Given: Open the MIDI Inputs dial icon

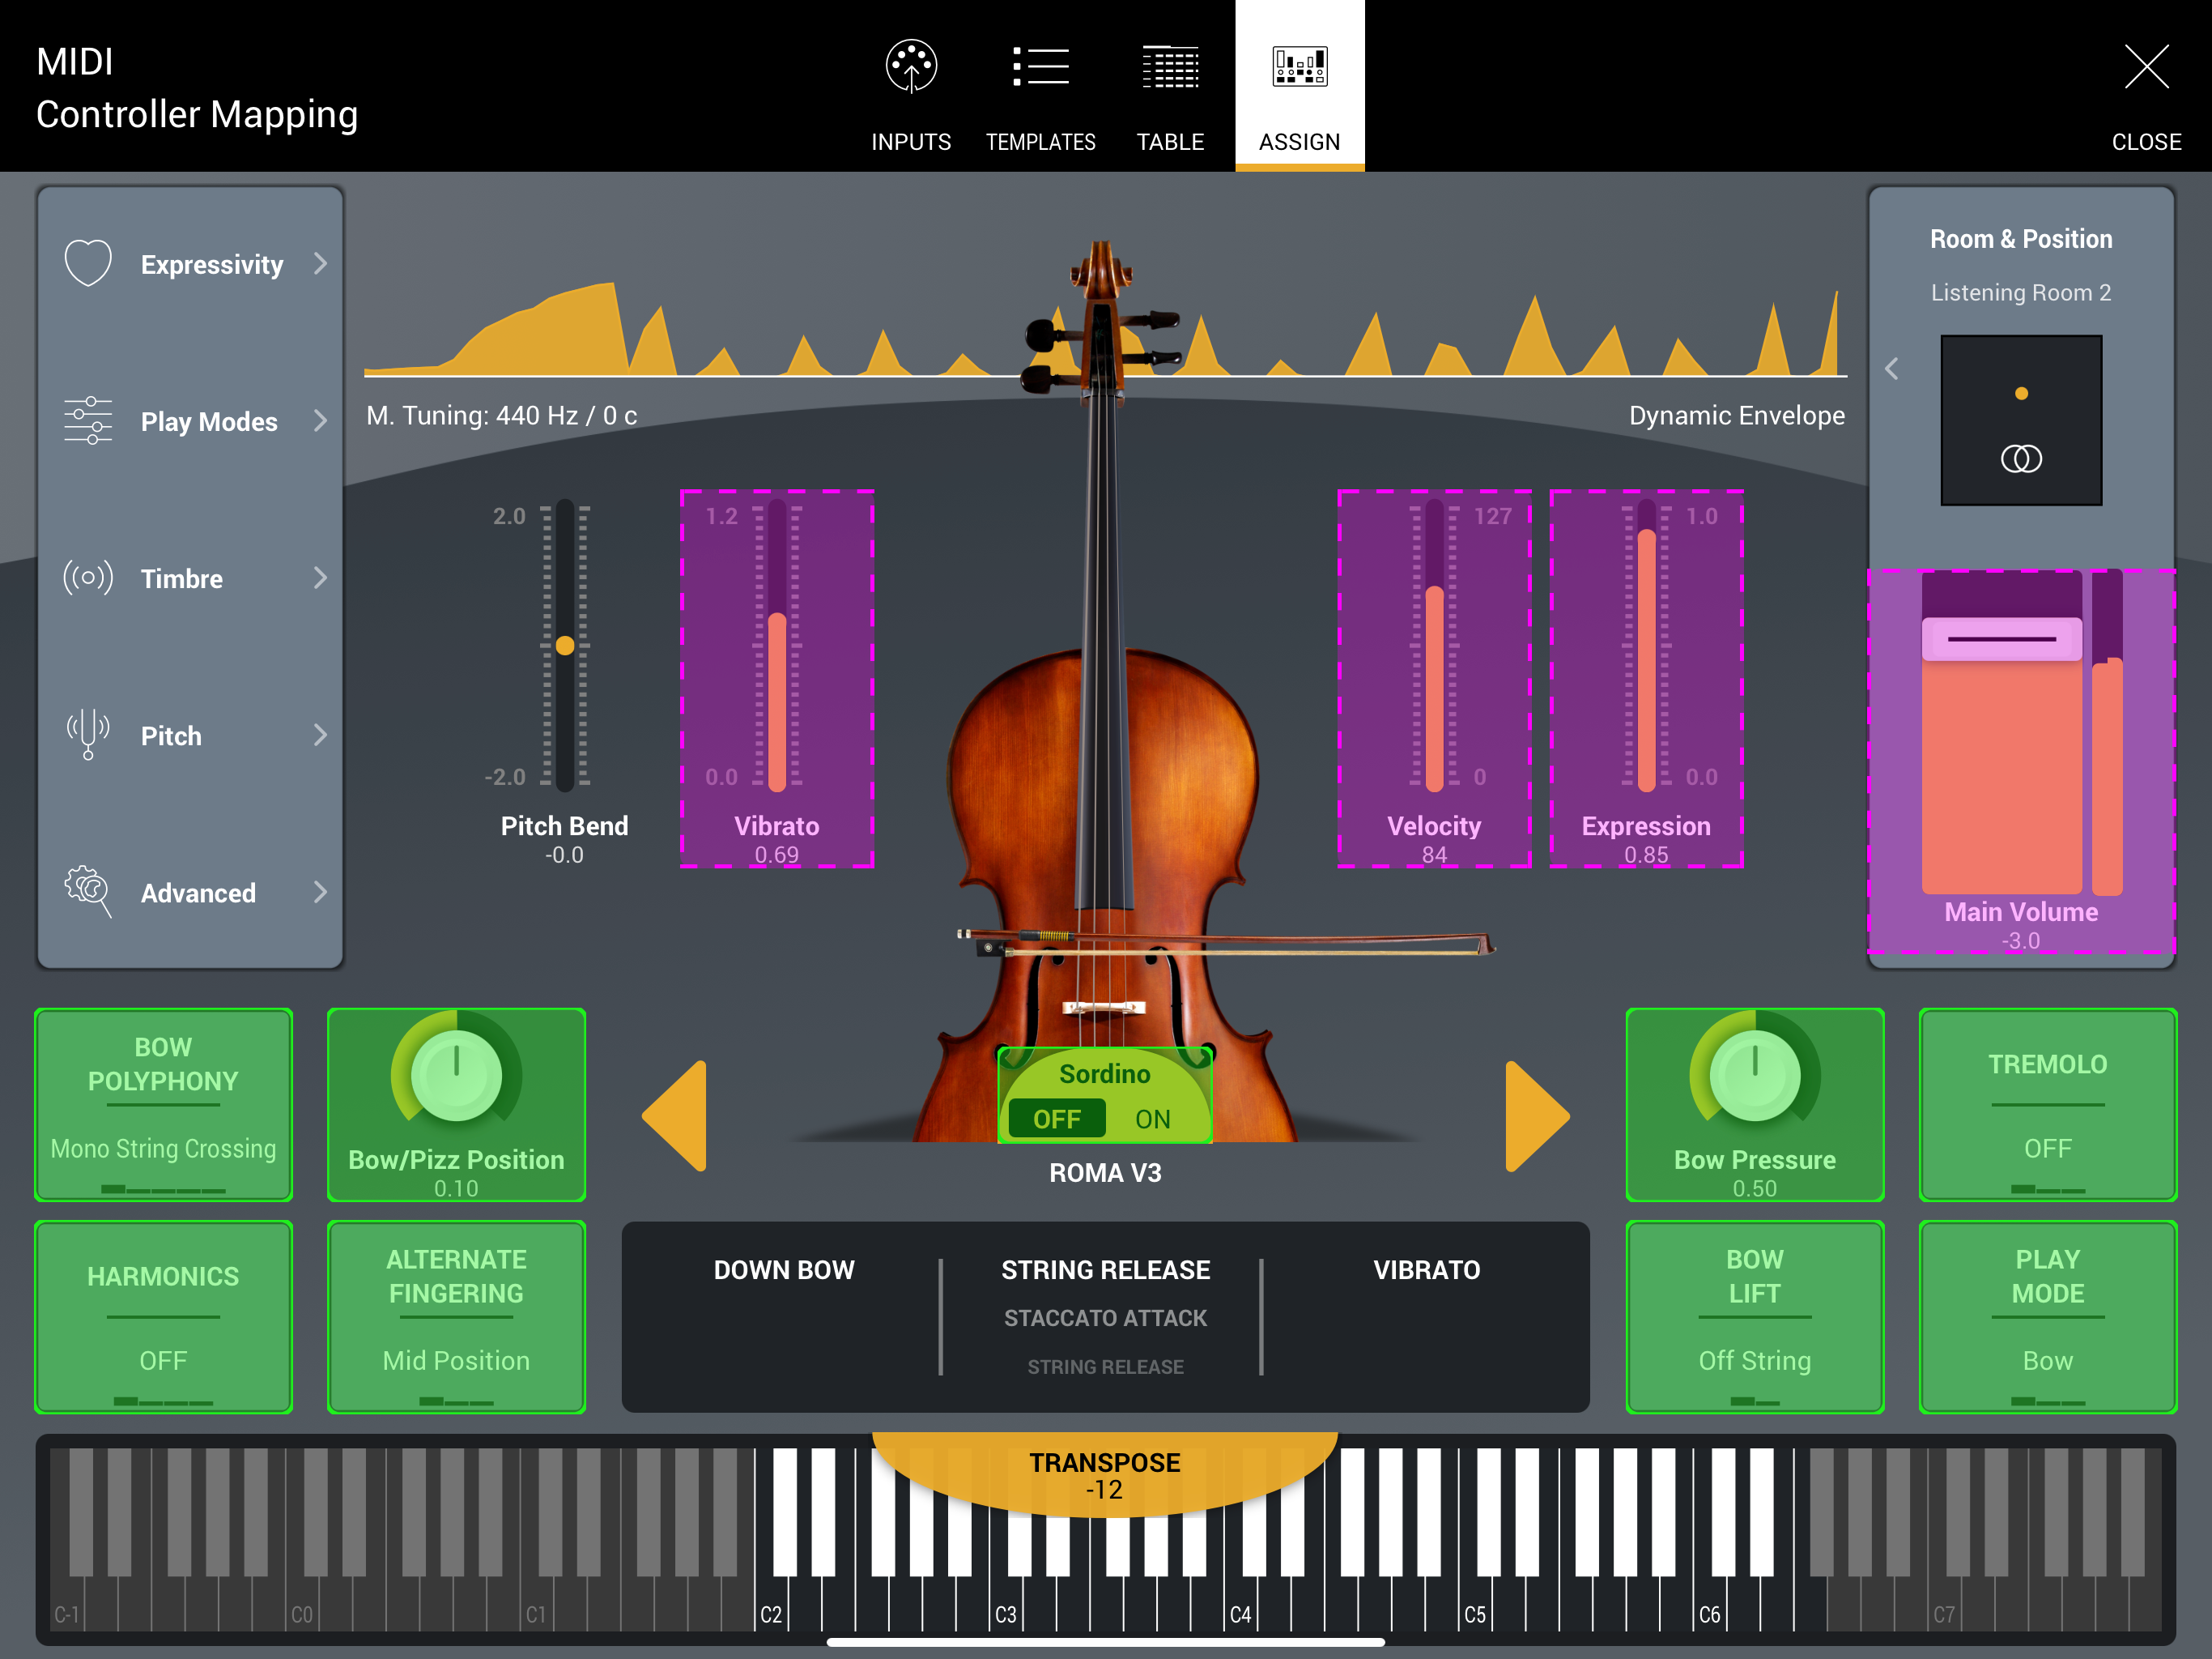Looking at the screenshot, I should pyautogui.click(x=911, y=66).
